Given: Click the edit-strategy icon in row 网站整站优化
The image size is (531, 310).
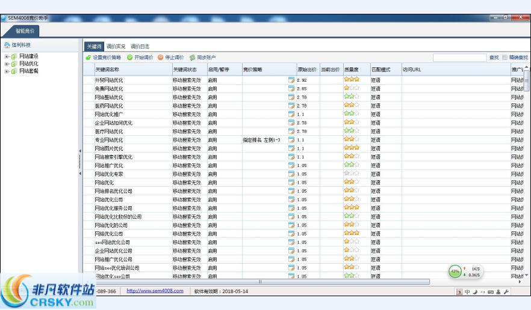Looking at the screenshot, I should [x=291, y=97].
